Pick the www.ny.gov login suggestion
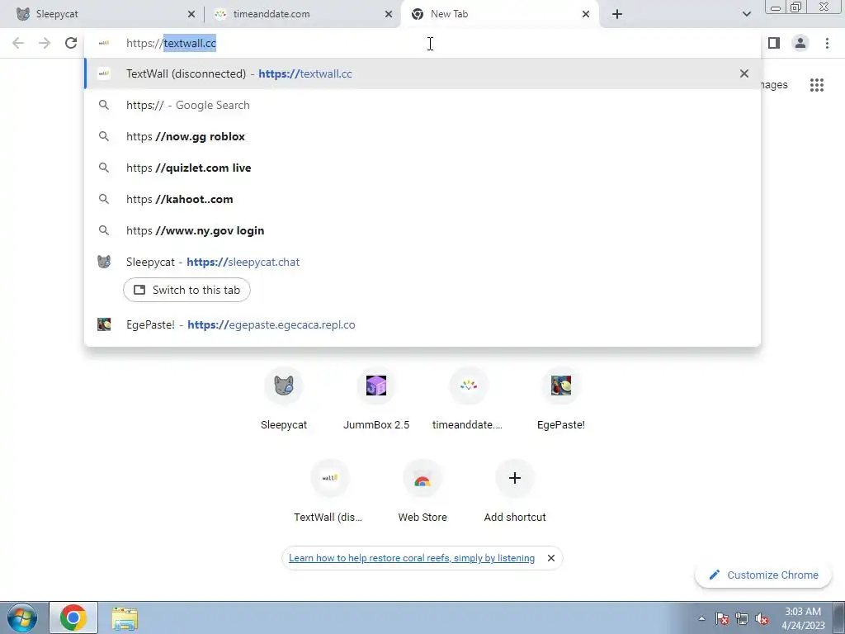Viewport: 845px width, 634px height. point(422,230)
